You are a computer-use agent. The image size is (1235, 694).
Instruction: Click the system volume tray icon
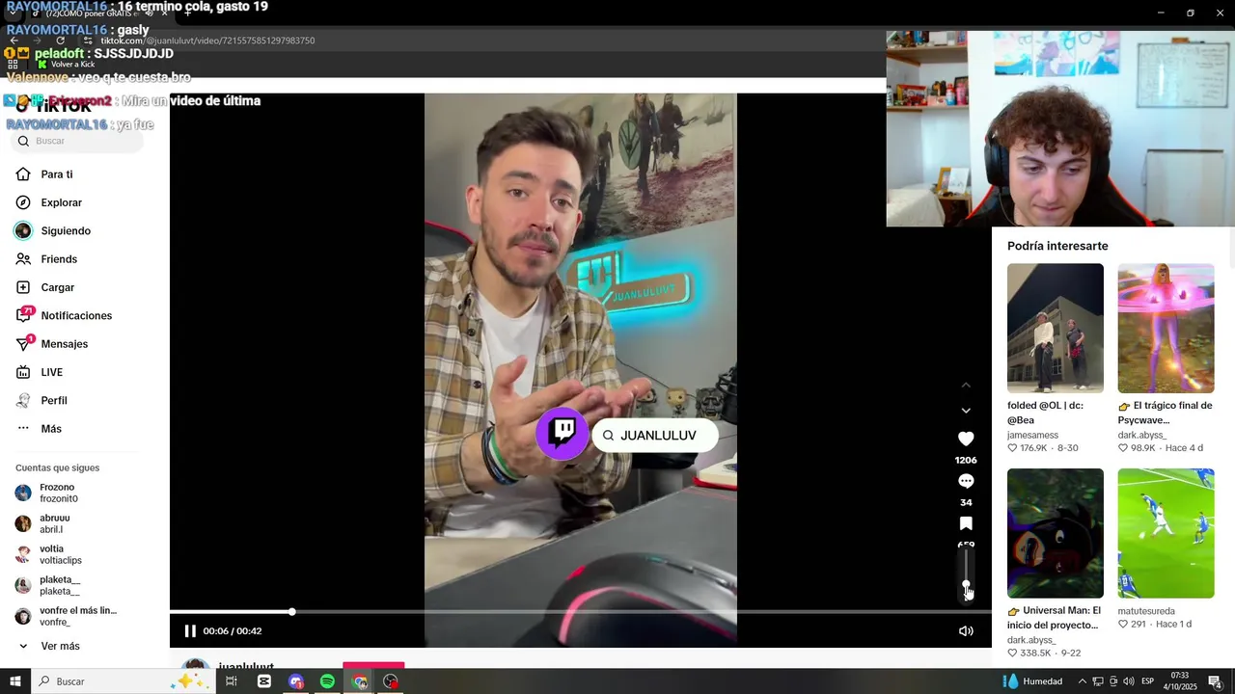click(1128, 681)
